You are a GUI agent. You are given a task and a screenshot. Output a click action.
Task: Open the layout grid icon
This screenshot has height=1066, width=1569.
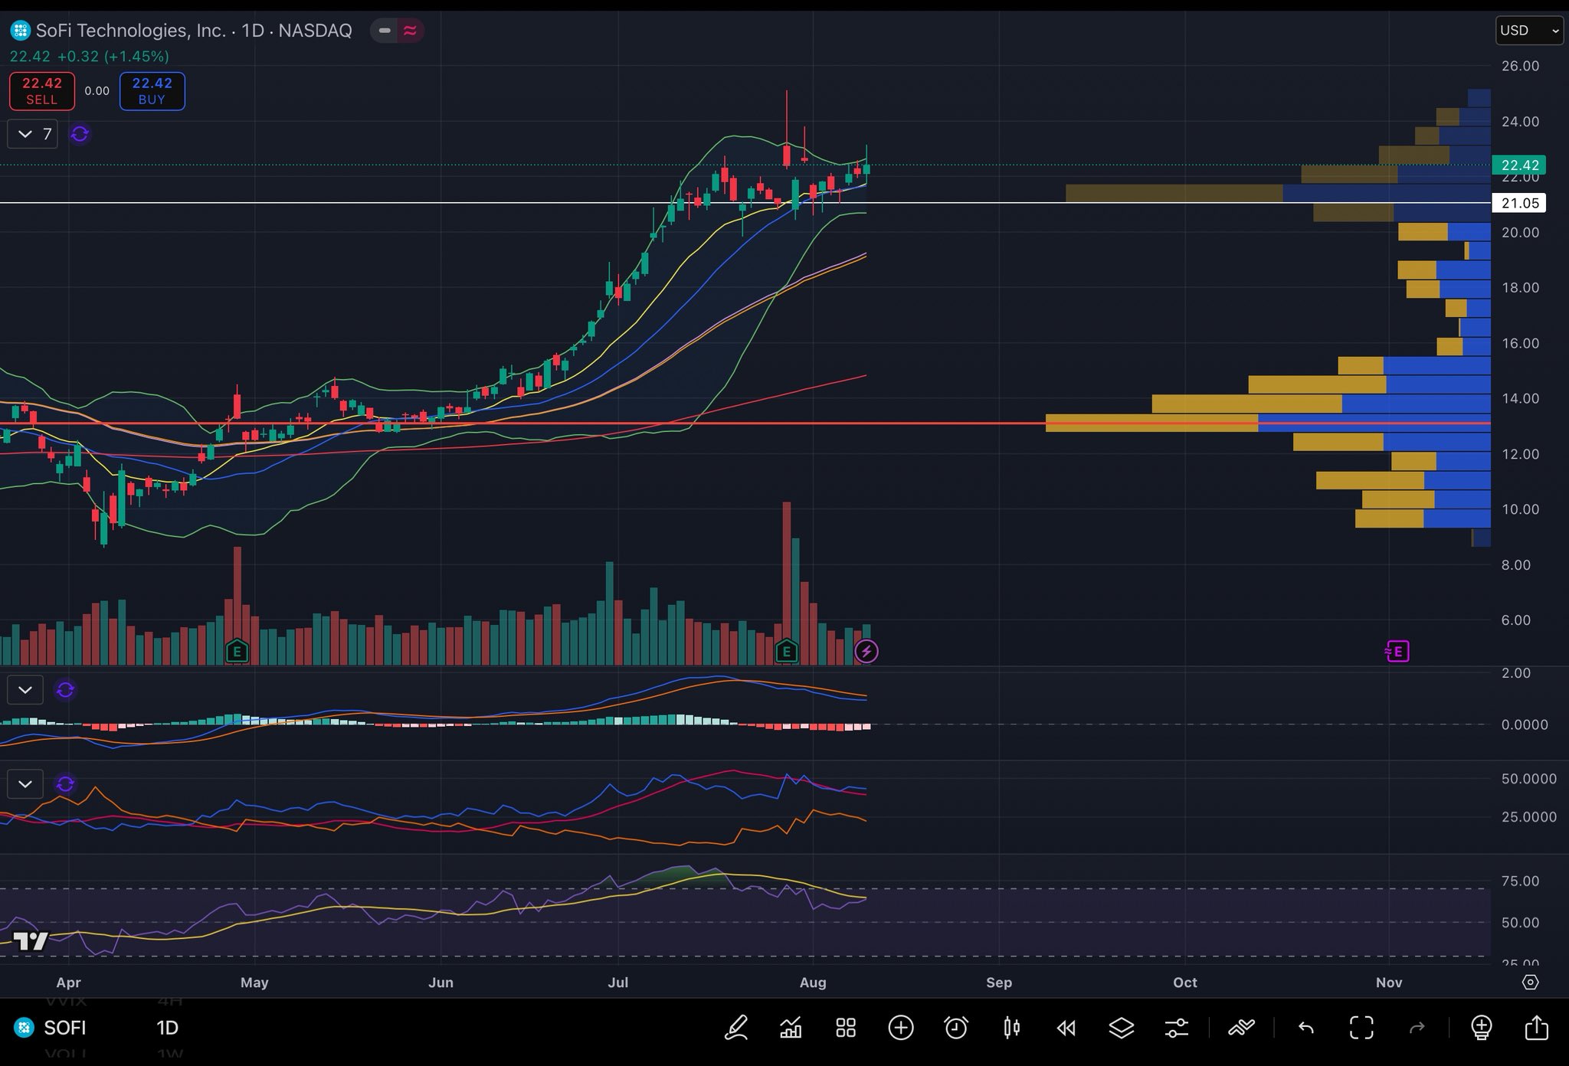pos(846,1028)
